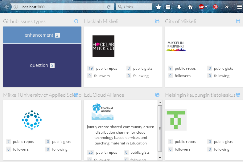Click the Hacklab Mikkeli heading
Image resolution: width=243 pixels, height=162 pixels.
tap(101, 21)
